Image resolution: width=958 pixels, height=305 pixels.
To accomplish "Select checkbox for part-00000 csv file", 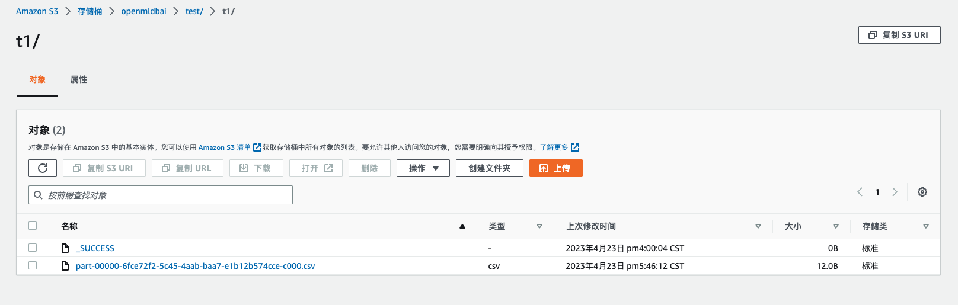I will point(33,265).
